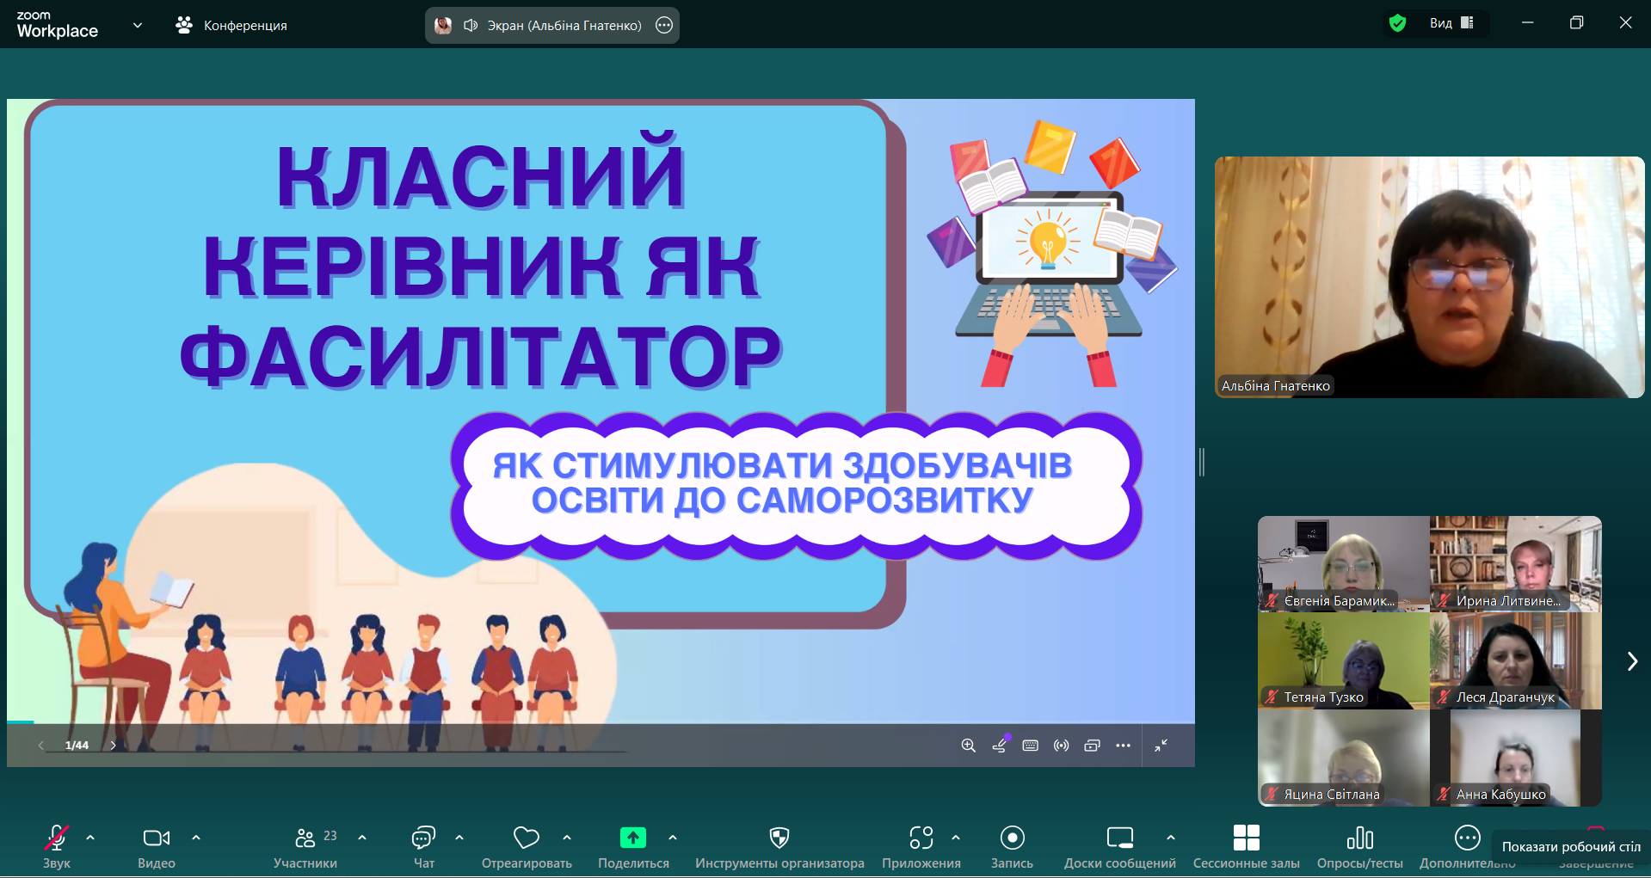Select Тетяна Тузко video tile
This screenshot has width=1651, height=878.
[x=1343, y=660]
